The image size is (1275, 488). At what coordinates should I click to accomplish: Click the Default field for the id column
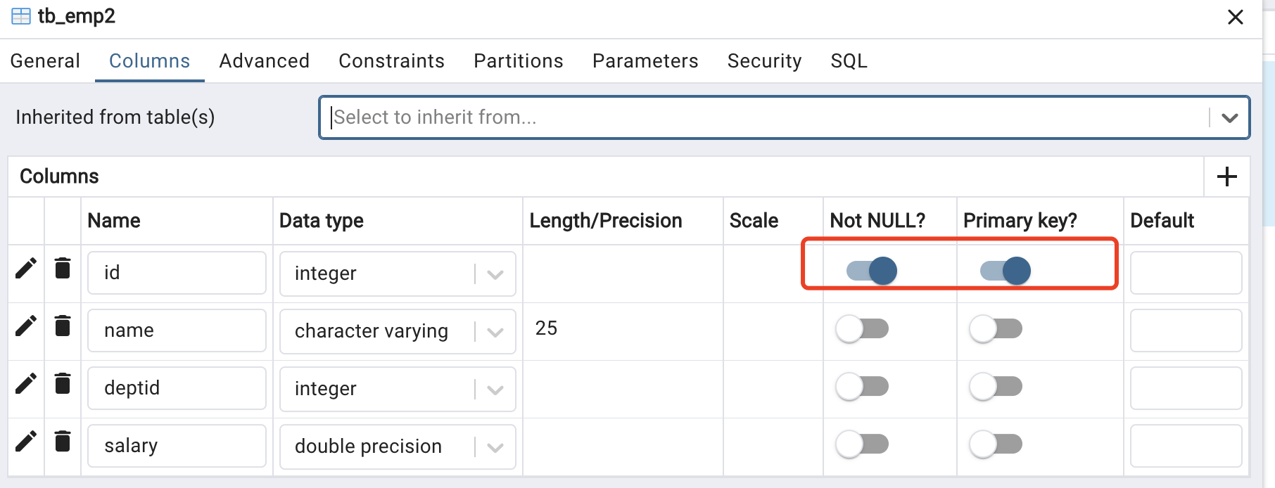pyautogui.click(x=1186, y=273)
